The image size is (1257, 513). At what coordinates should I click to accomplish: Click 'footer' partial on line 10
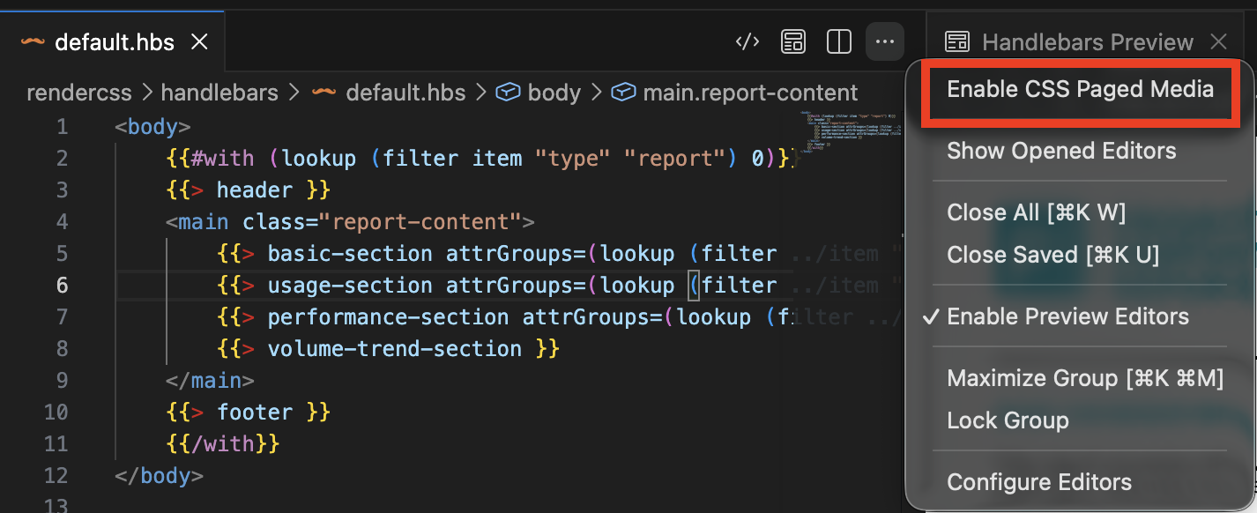coord(255,413)
